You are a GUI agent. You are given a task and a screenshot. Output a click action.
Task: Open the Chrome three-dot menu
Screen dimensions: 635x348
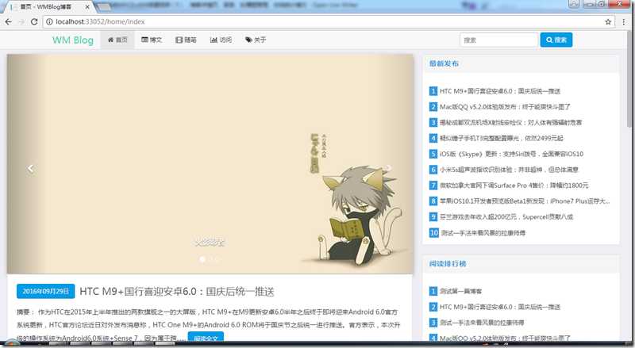(x=624, y=22)
